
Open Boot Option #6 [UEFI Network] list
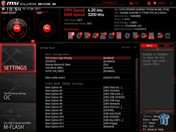tap(112, 104)
